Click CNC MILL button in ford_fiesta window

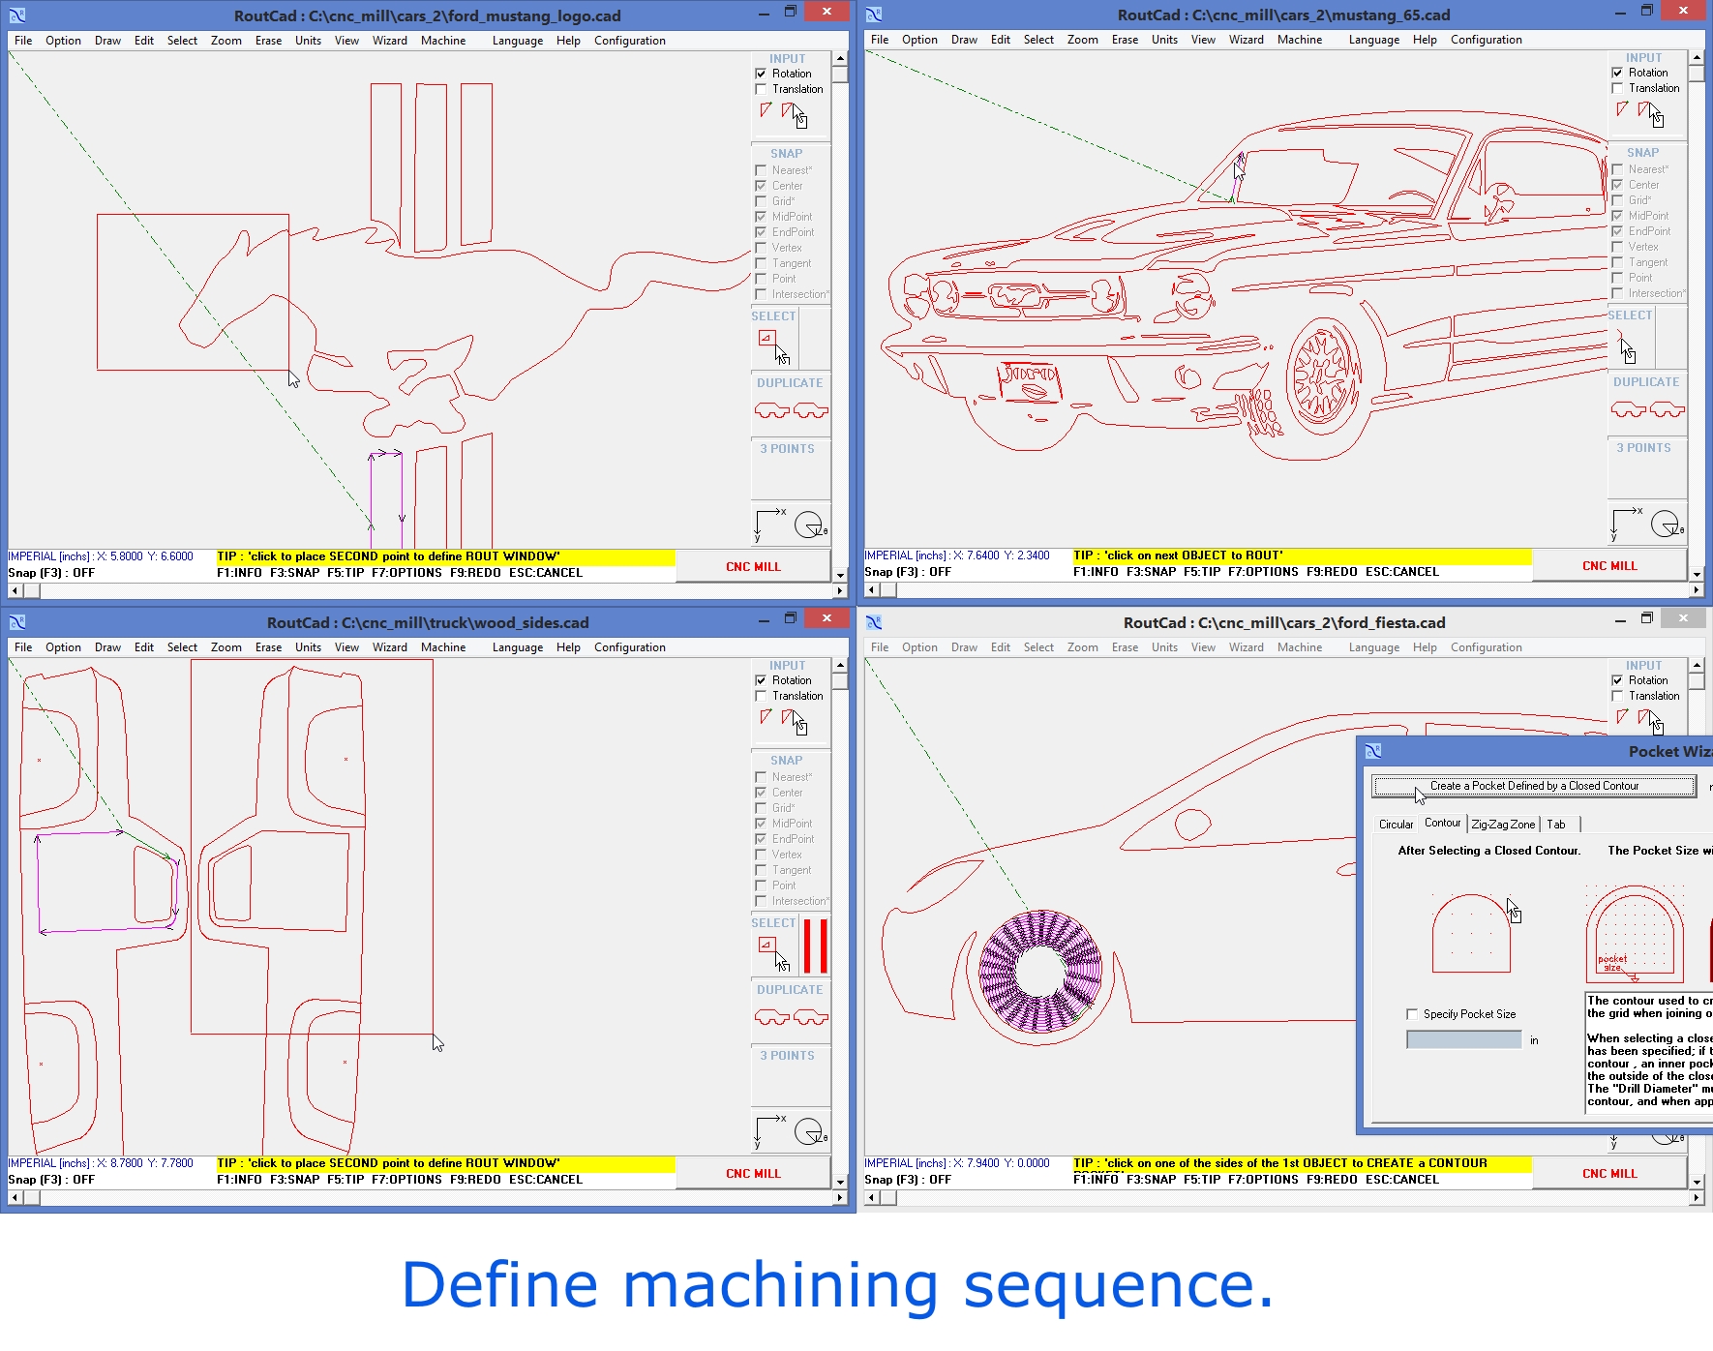click(x=1609, y=1174)
